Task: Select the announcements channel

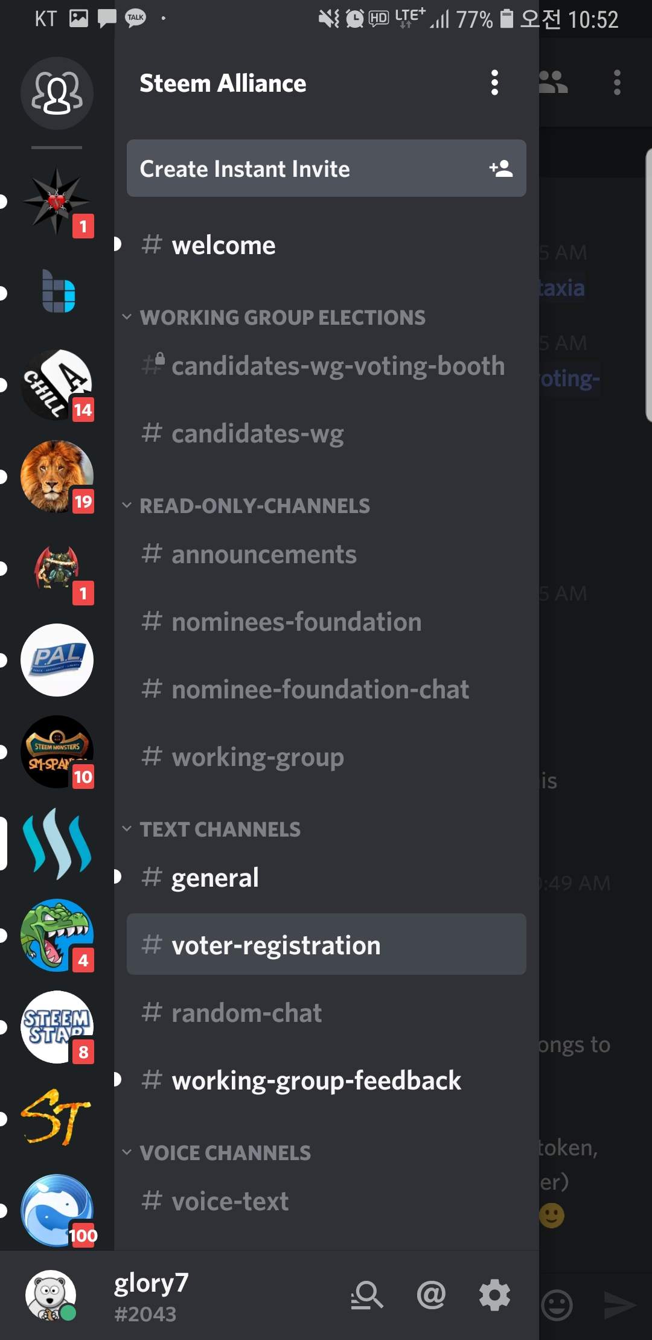Action: (x=264, y=555)
